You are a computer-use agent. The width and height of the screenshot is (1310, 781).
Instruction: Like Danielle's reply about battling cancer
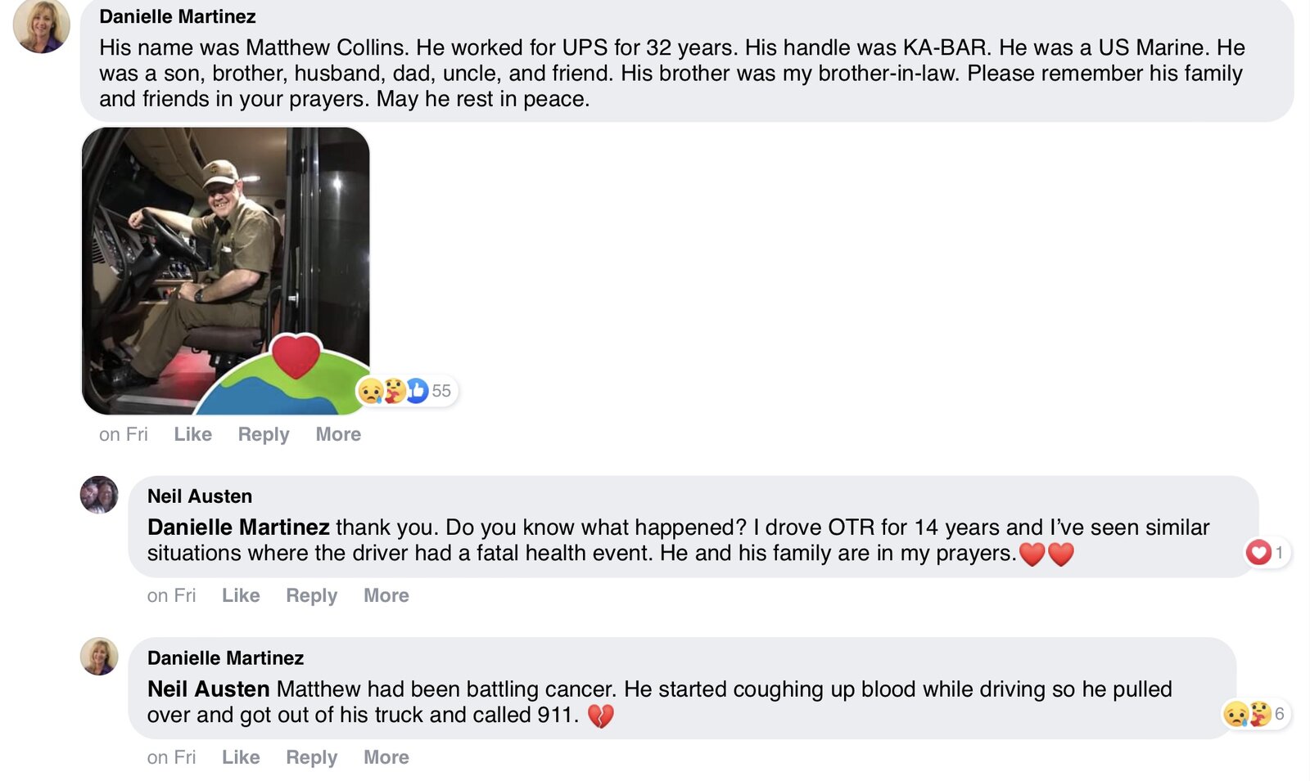pos(241,757)
